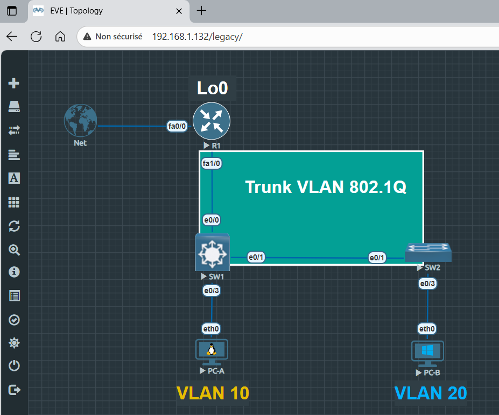Select the SW1 multilayer switch node

[212, 252]
